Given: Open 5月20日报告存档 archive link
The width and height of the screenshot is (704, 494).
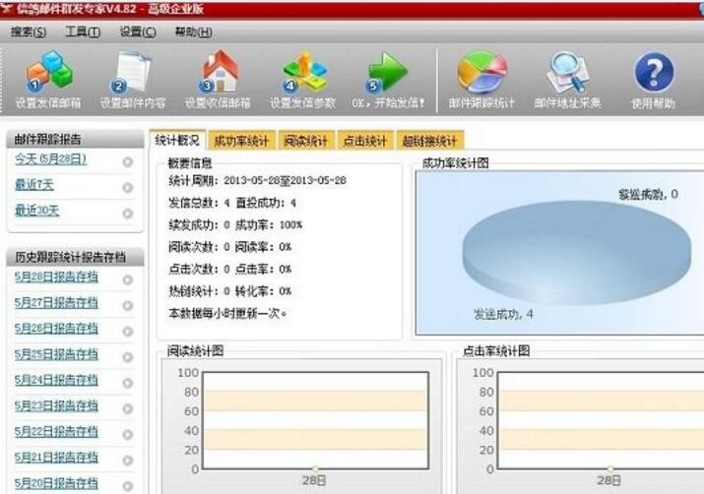Looking at the screenshot, I should pos(56,483).
